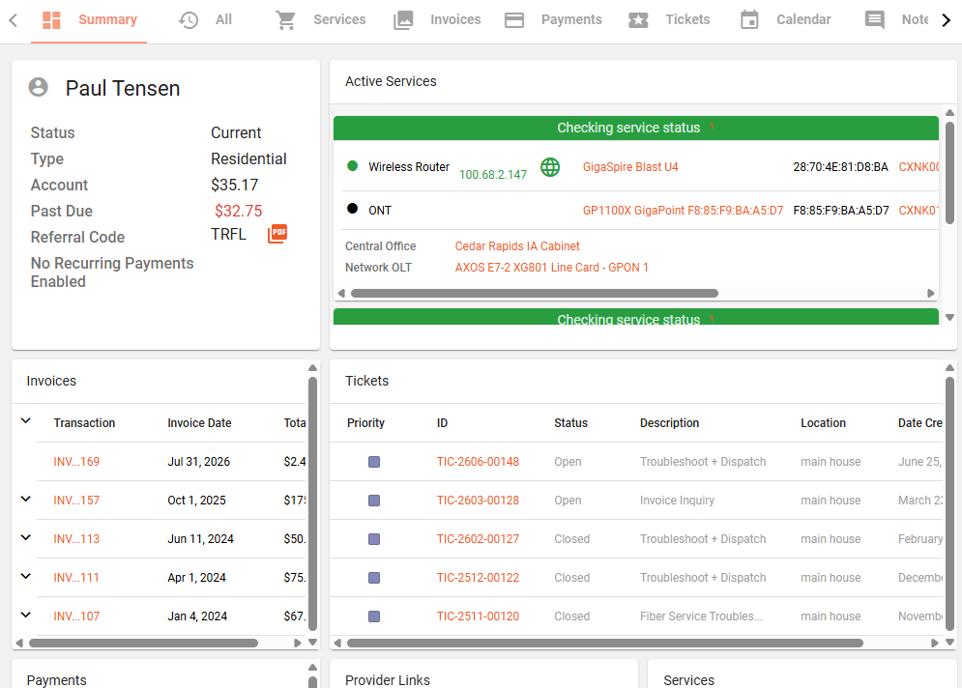Click the Tickets star ticket icon
962x688 pixels.
[x=638, y=20]
